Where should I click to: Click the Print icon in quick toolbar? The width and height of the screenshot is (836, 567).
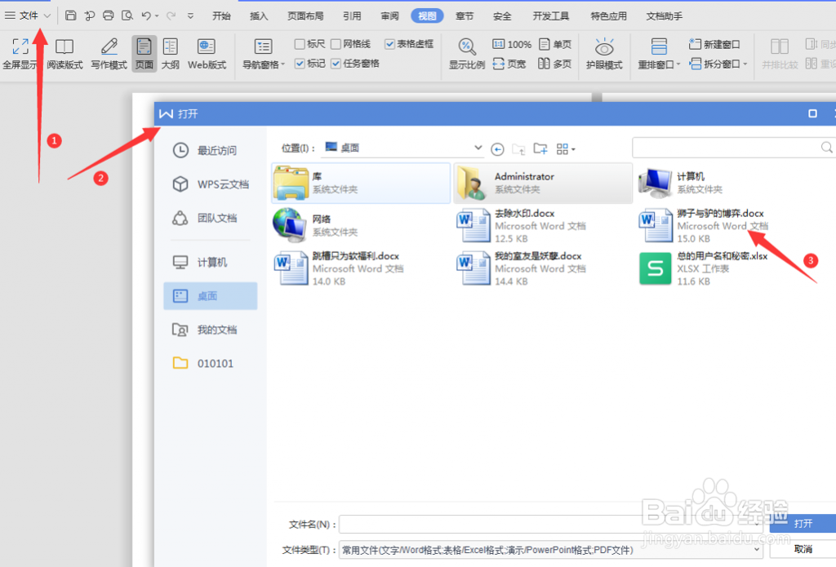point(109,16)
